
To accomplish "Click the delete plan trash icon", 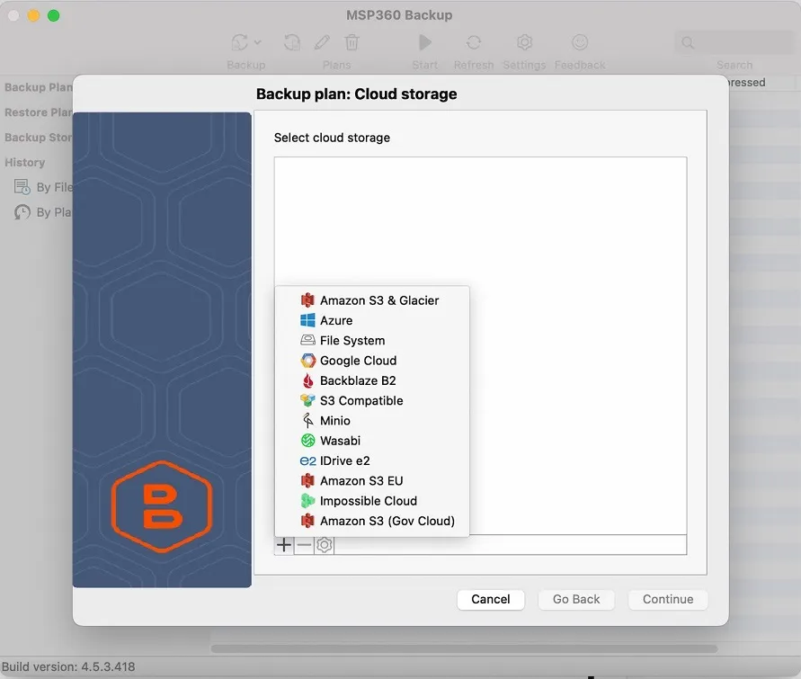I will [352, 42].
